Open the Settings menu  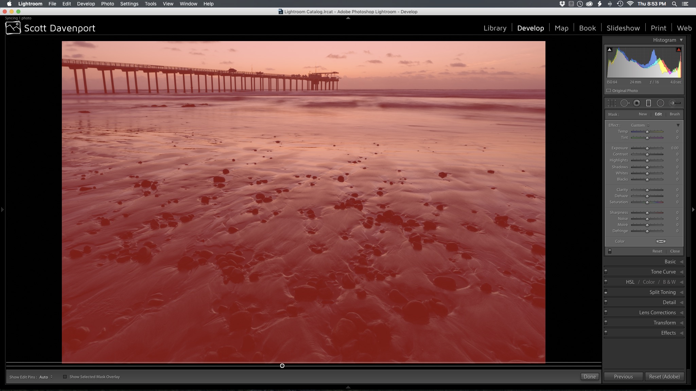pyautogui.click(x=129, y=4)
